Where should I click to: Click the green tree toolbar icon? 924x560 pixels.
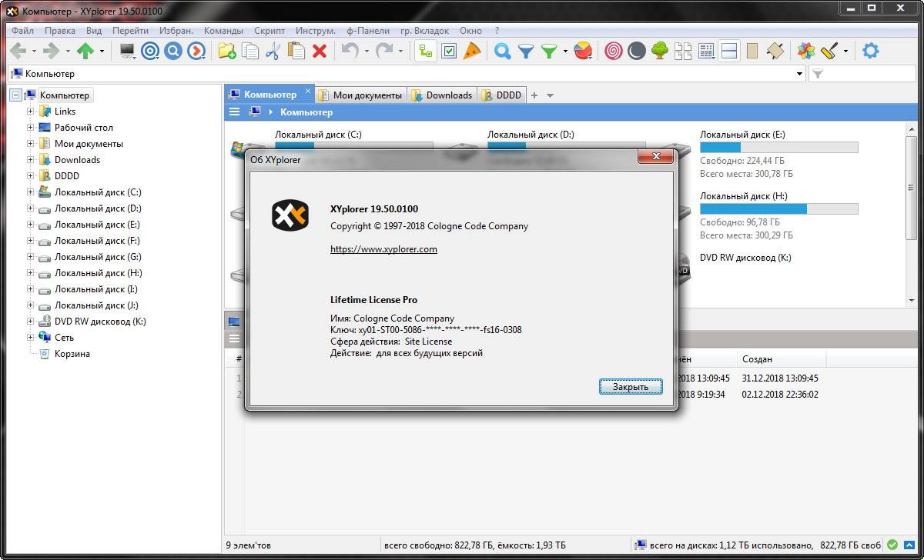659,51
